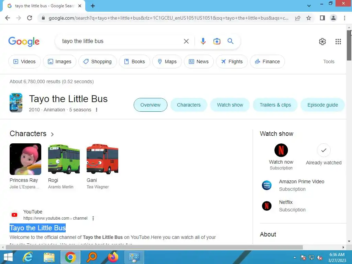The height and width of the screenshot is (264, 352).
Task: Mark show as Already watched
Action: coord(323,154)
